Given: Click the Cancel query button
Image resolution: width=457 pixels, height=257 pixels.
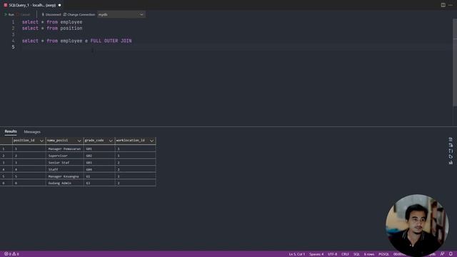Looking at the screenshot, I should click(24, 14).
